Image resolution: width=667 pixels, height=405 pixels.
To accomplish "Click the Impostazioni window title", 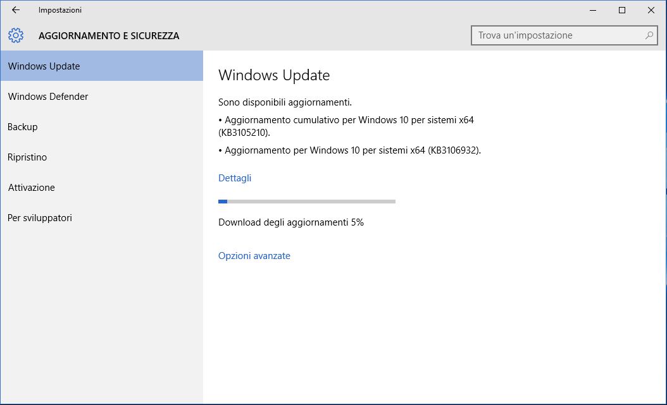I will (x=60, y=9).
